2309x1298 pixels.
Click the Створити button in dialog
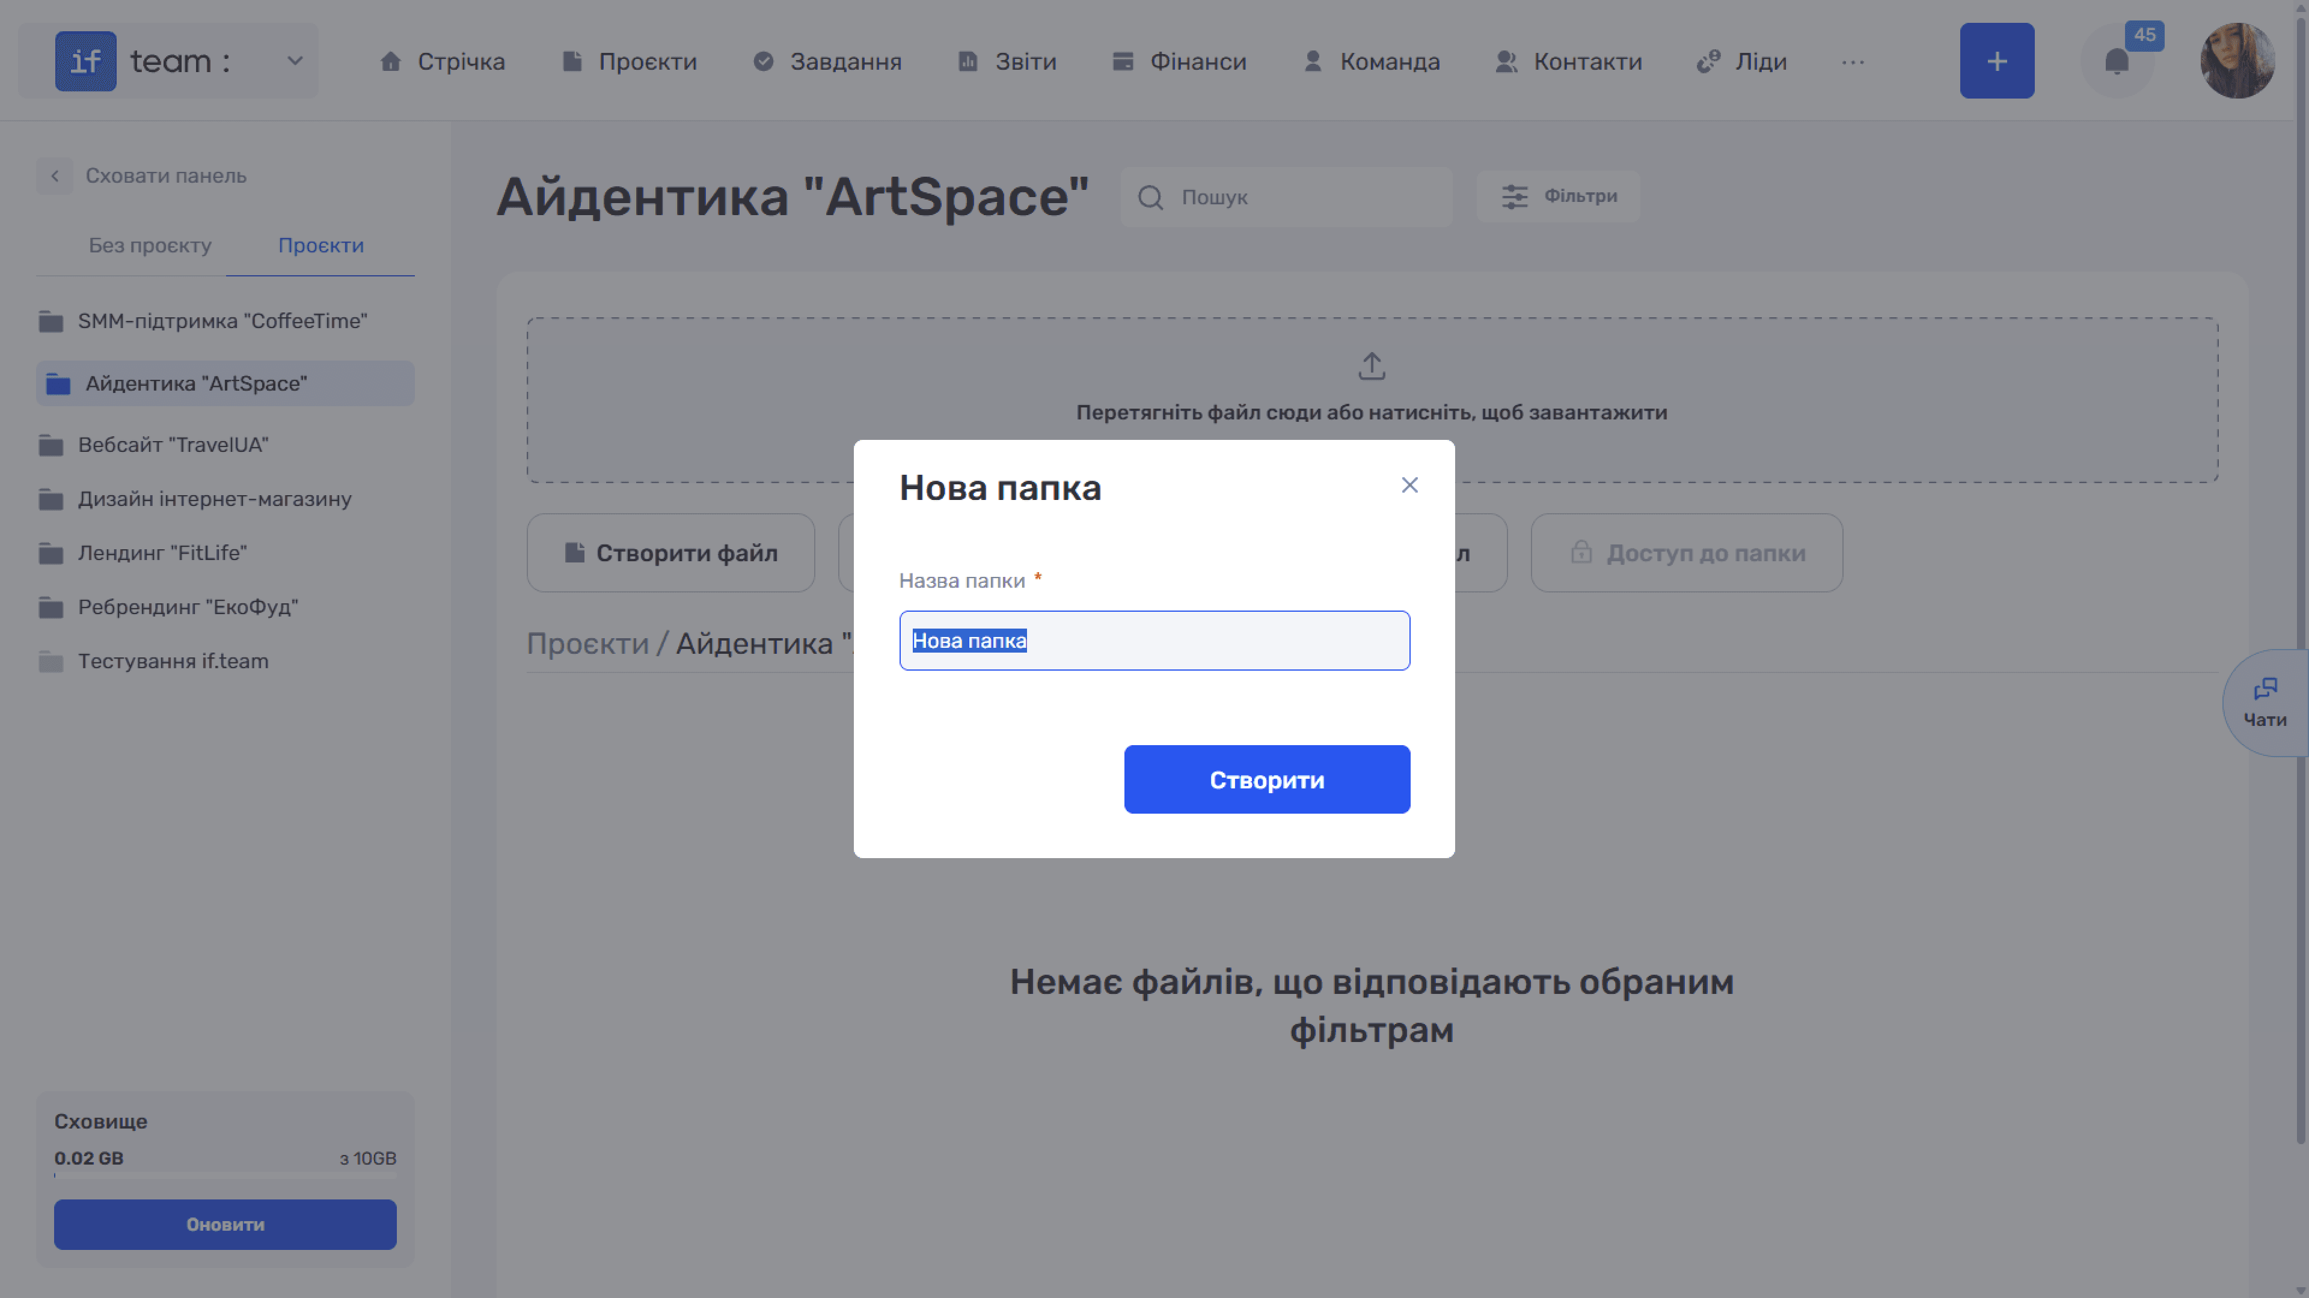[1266, 779]
